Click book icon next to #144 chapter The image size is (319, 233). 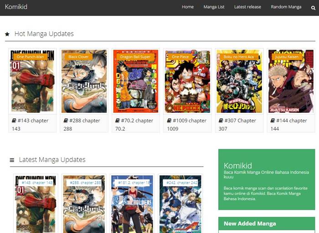click(x=273, y=121)
